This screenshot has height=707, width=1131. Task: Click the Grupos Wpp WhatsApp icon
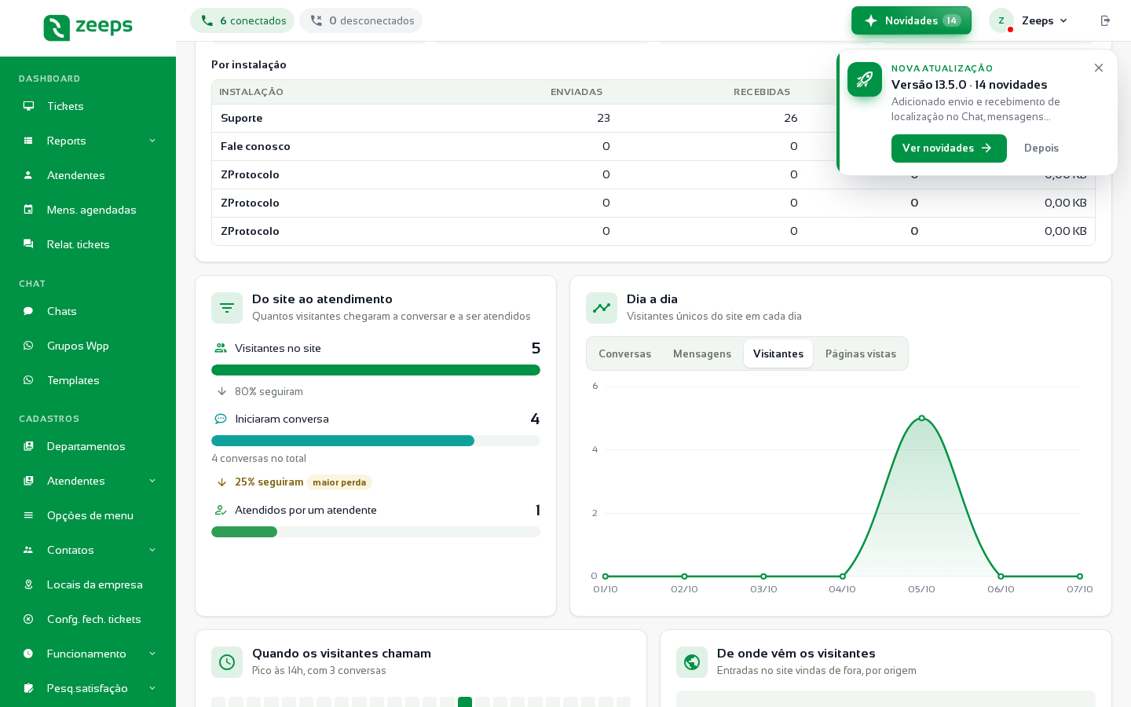28,346
